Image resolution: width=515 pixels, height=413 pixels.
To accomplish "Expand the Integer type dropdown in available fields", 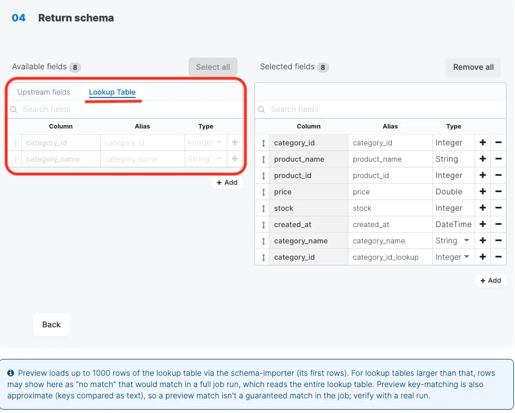I will pos(205,143).
